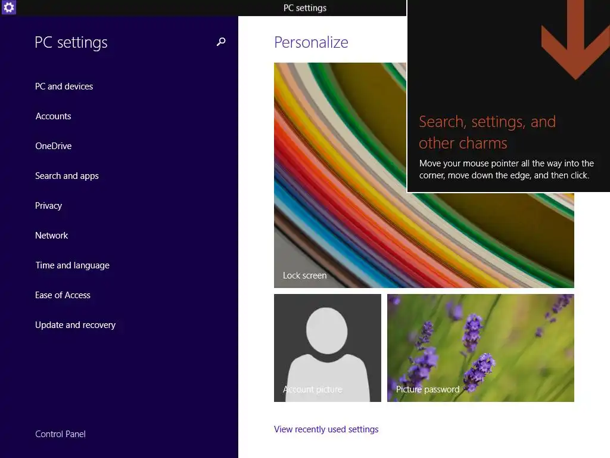Image resolution: width=610 pixels, height=458 pixels.
Task: Select Ease of Access
Action: pos(63,295)
